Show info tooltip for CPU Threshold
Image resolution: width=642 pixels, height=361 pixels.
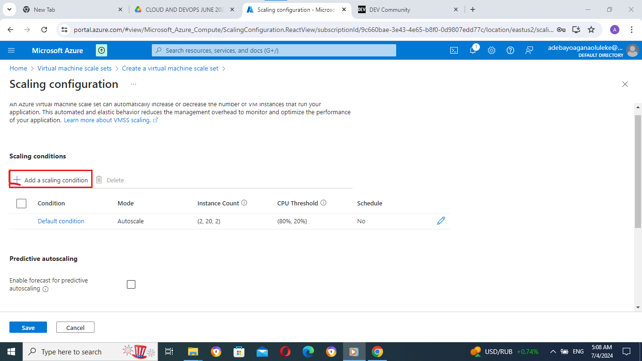tap(323, 203)
